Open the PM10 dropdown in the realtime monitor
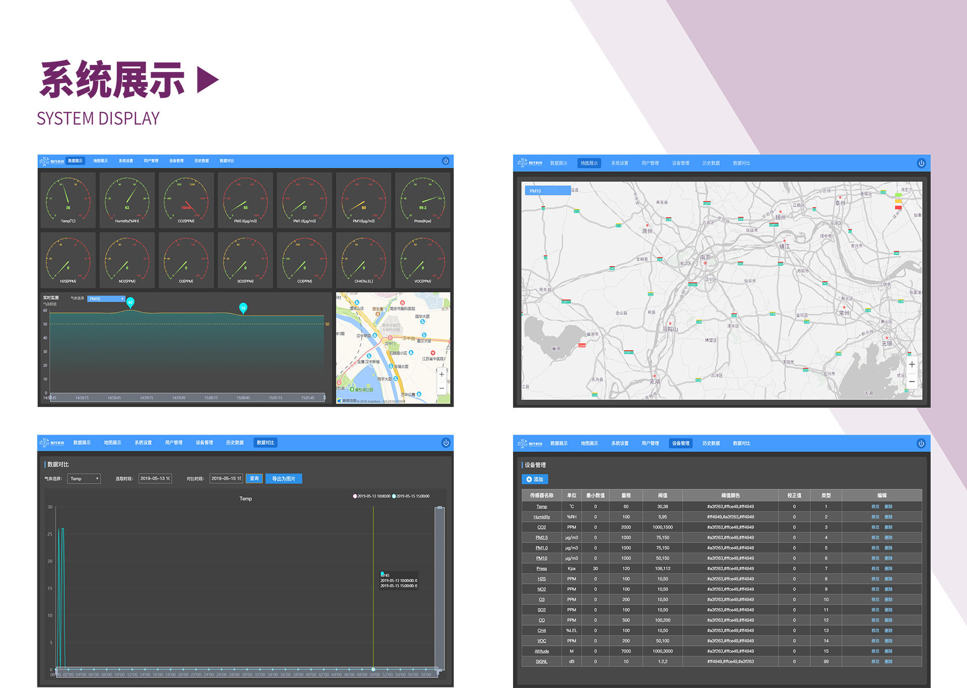This screenshot has width=967, height=688. (106, 299)
